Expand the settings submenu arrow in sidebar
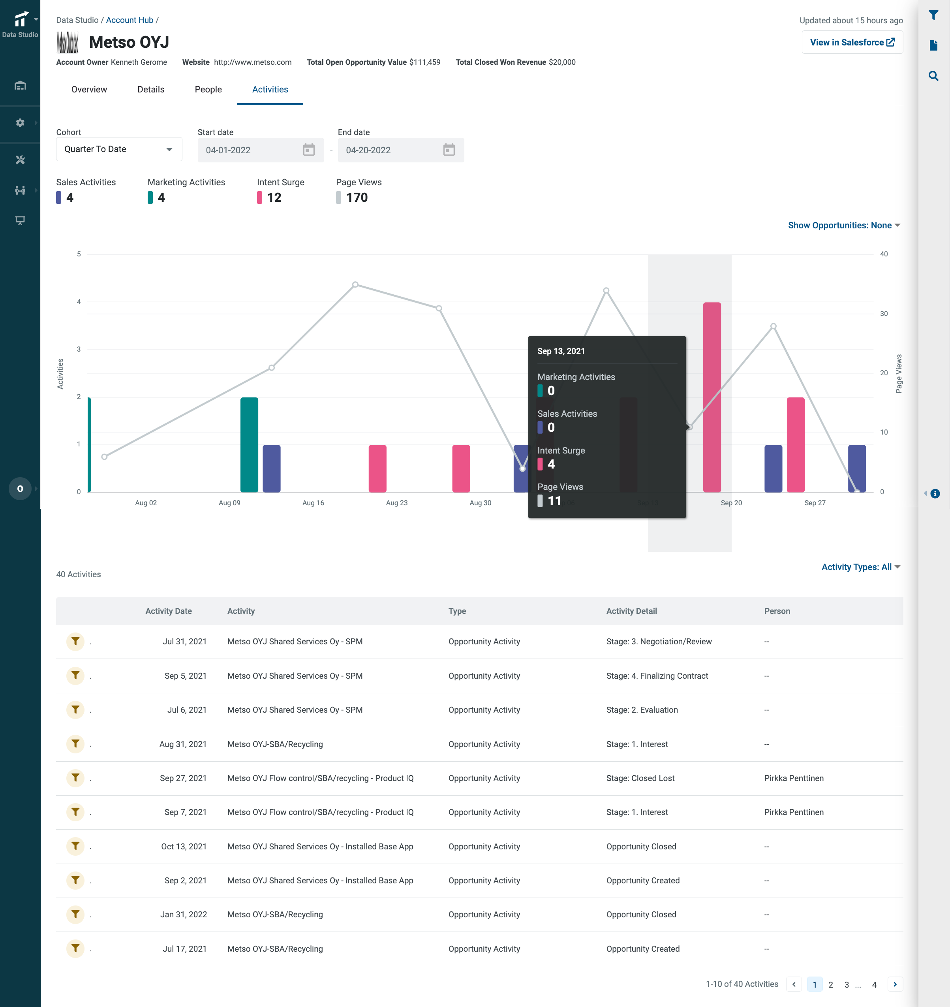 (36, 122)
